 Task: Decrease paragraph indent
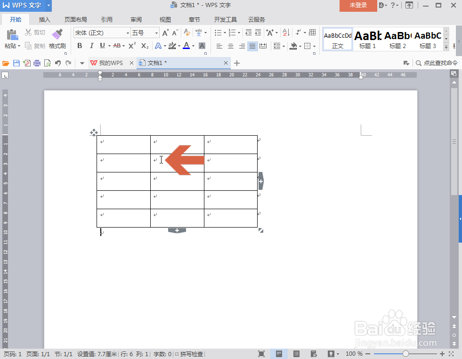pos(248,33)
